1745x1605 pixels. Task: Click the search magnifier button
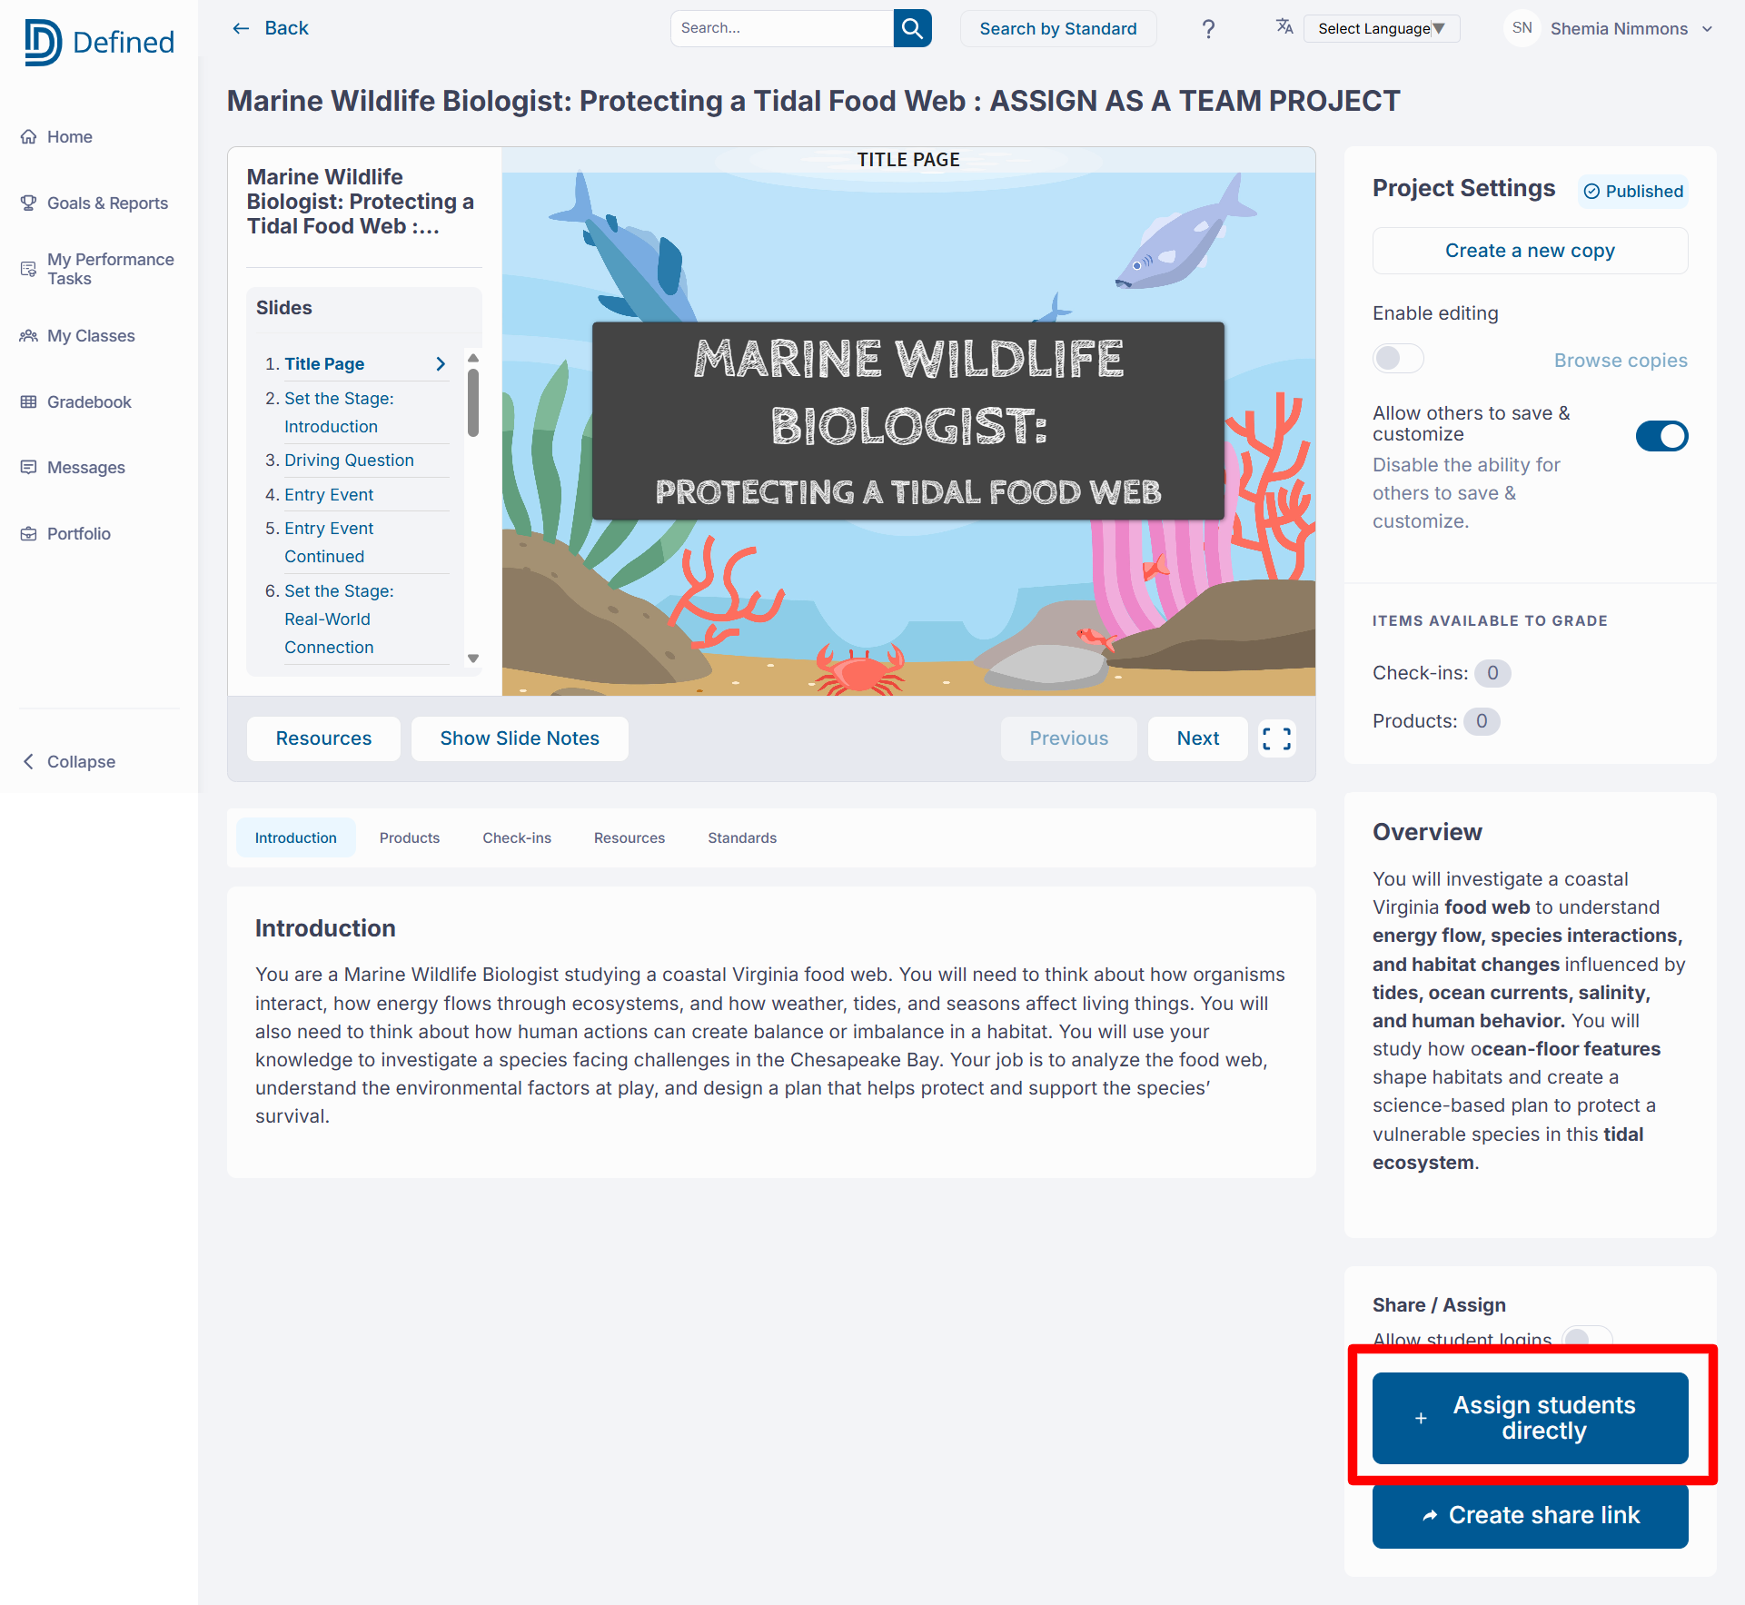(912, 29)
